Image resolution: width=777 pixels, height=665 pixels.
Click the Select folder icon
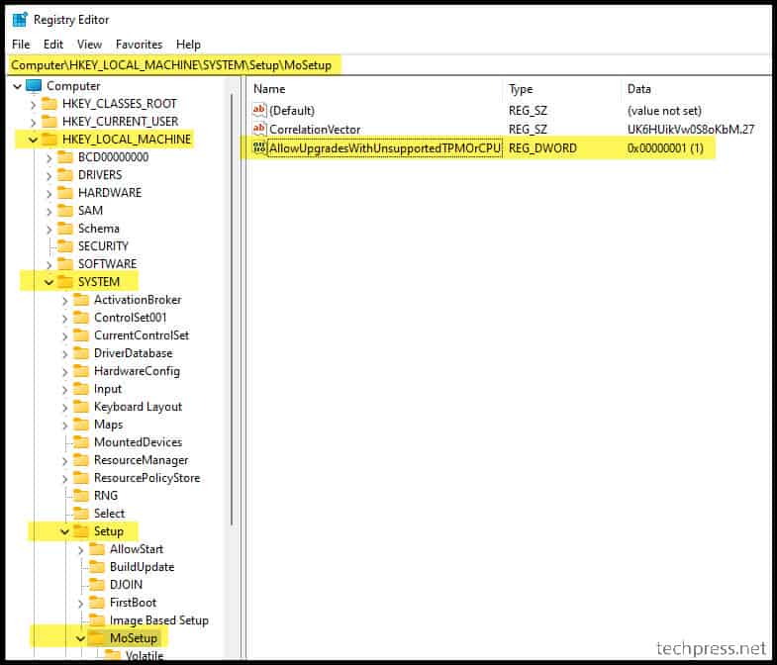81,514
